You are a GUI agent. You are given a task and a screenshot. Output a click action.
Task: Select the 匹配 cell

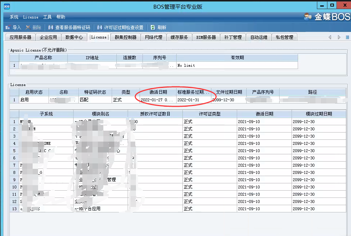point(95,100)
